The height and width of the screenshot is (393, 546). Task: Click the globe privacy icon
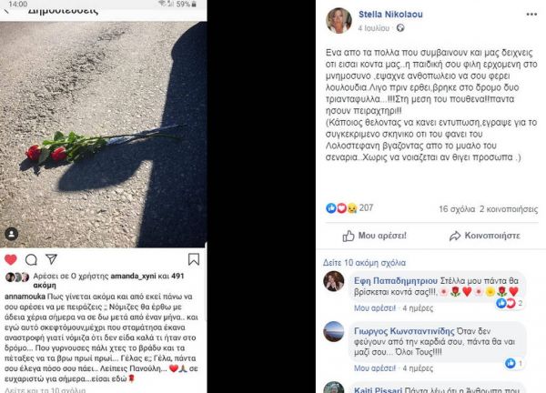400,28
